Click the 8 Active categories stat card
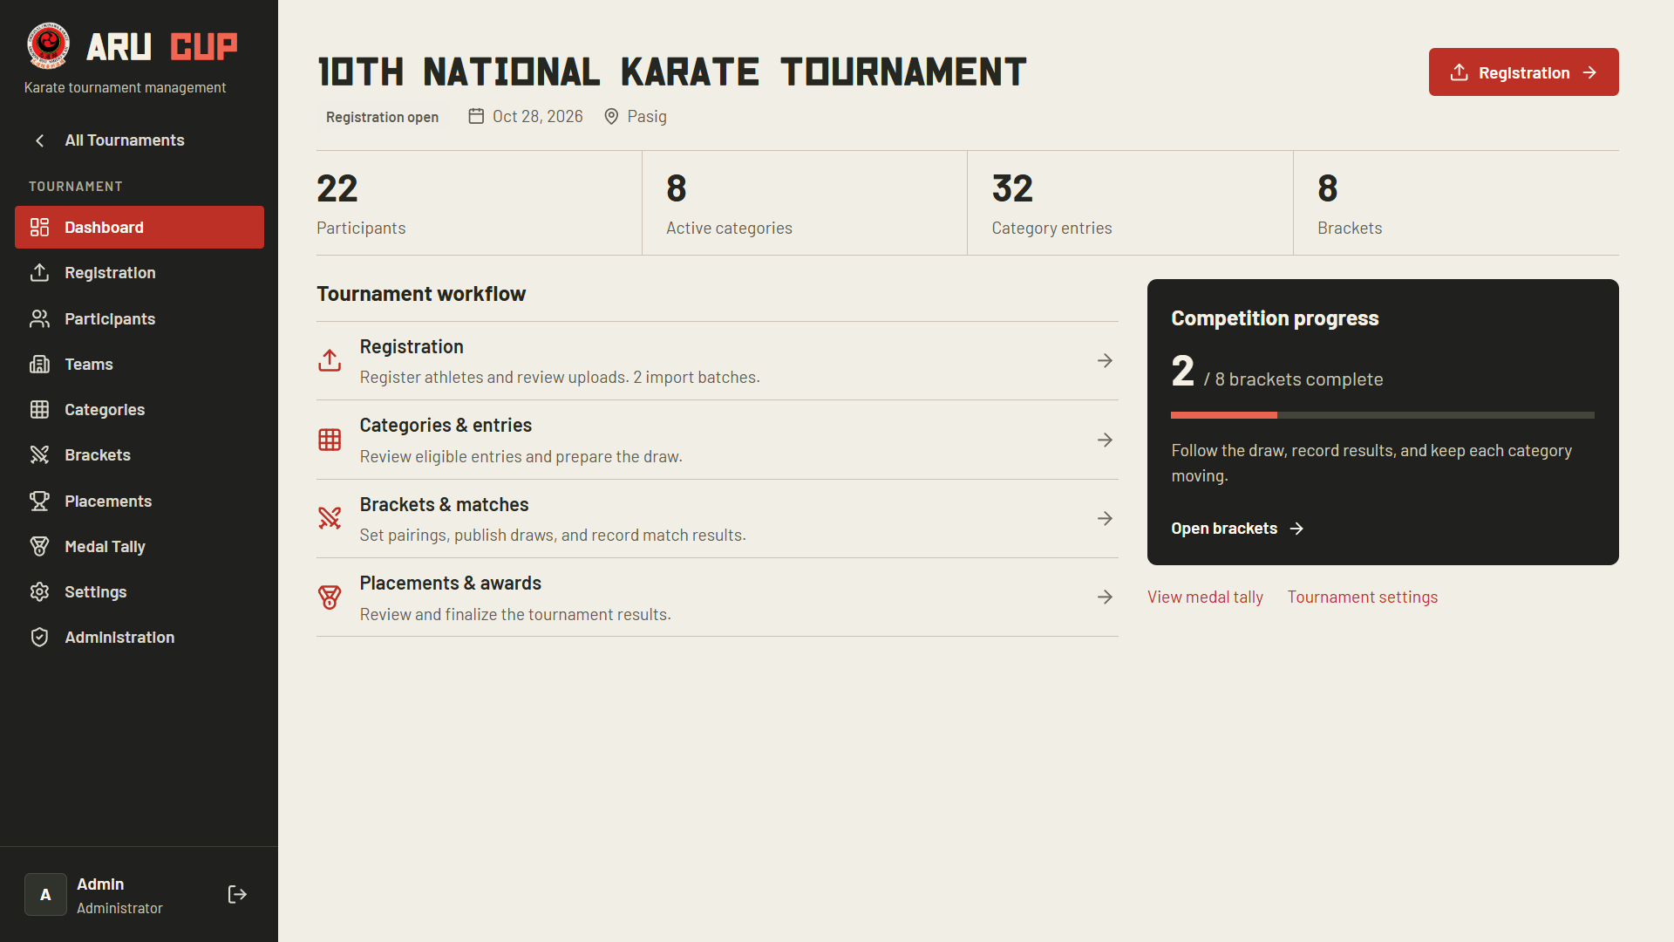The height and width of the screenshot is (942, 1674). tap(805, 203)
